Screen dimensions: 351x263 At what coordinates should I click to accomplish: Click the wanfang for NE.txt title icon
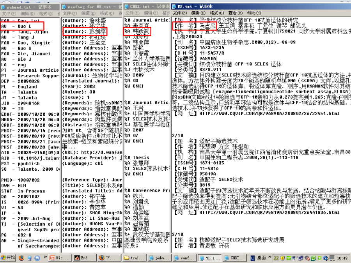(64, 7)
